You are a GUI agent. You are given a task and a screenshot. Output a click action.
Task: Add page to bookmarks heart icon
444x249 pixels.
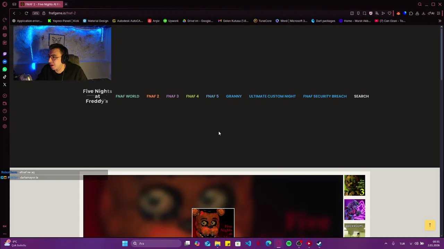pyautogui.click(x=390, y=13)
